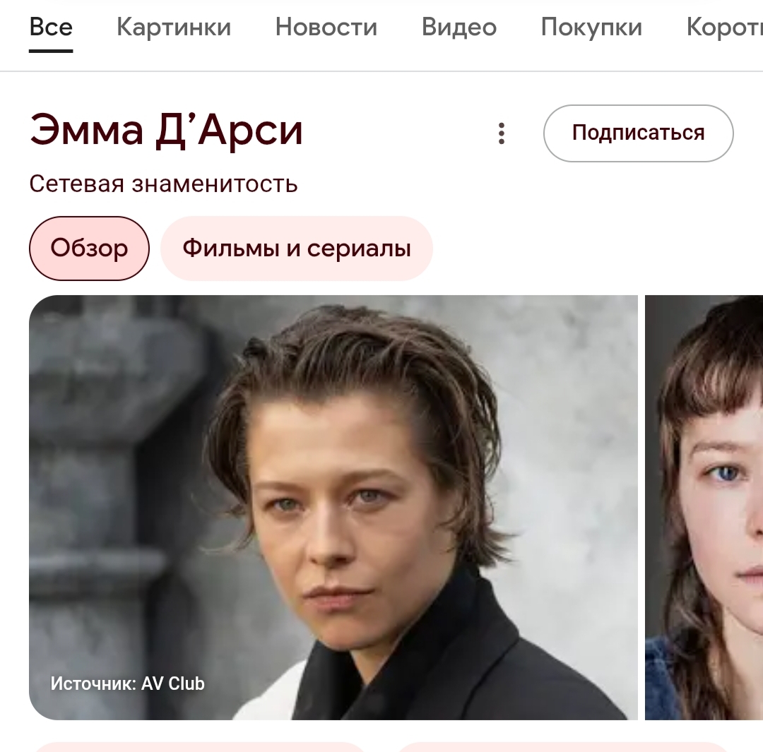
Task: Click the Эмма Д’Арси heading
Action: tap(166, 130)
